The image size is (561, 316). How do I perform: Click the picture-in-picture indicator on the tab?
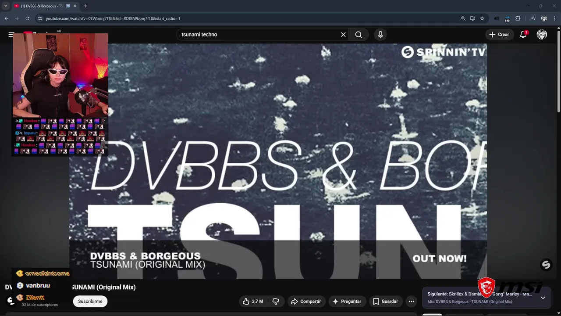tap(67, 6)
